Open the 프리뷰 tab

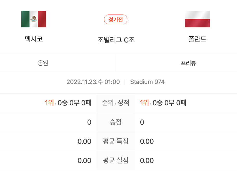(176, 63)
